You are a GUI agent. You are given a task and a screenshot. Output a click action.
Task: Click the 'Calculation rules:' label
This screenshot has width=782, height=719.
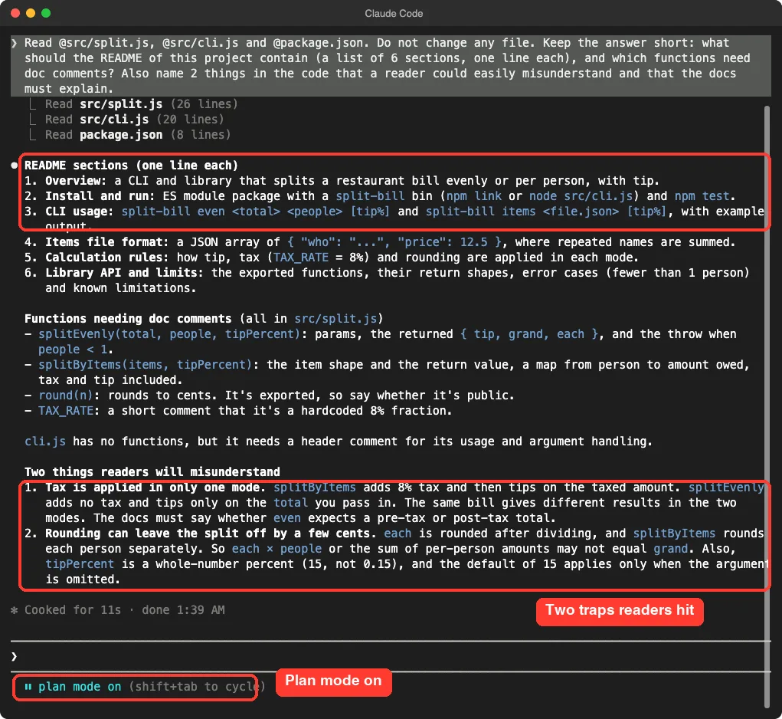(x=107, y=258)
